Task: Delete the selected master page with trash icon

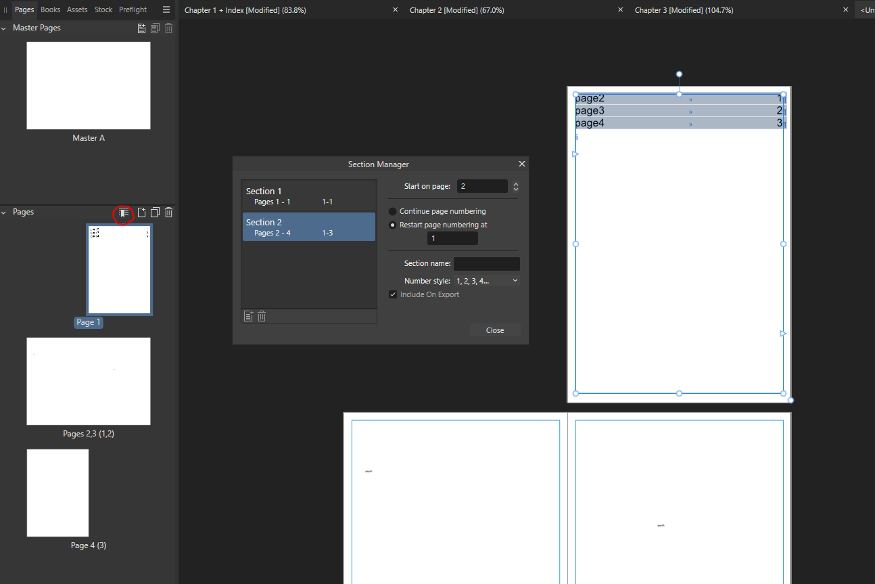Action: 169,28
